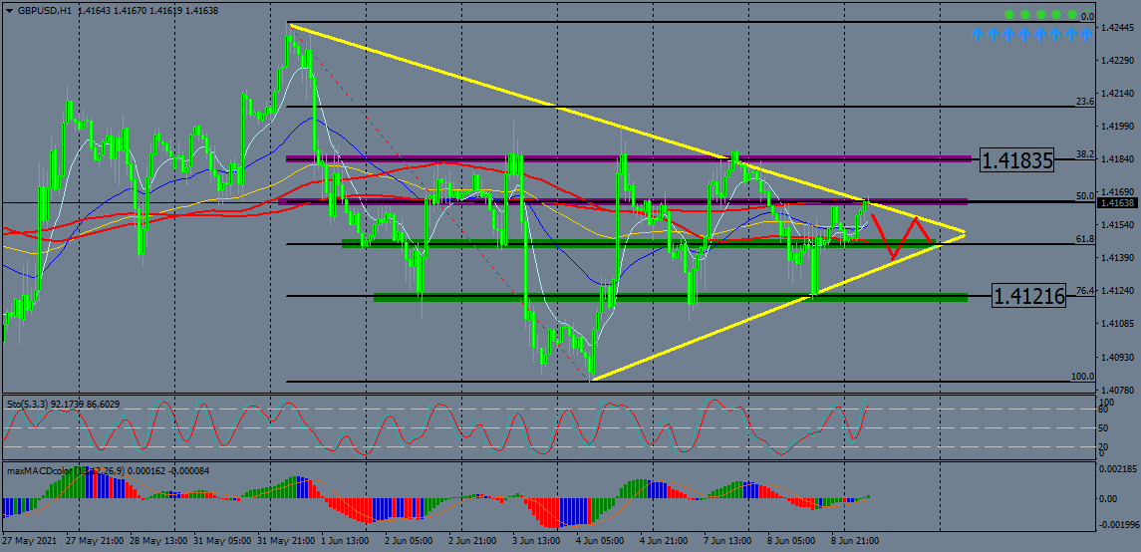Viewport: 1141px width, 552px height.
Task: Click the Fibonacci 38.2 level label
Action: (x=1085, y=154)
